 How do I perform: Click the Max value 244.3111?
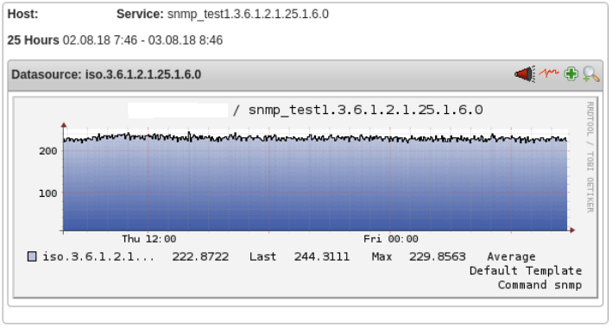pos(322,256)
